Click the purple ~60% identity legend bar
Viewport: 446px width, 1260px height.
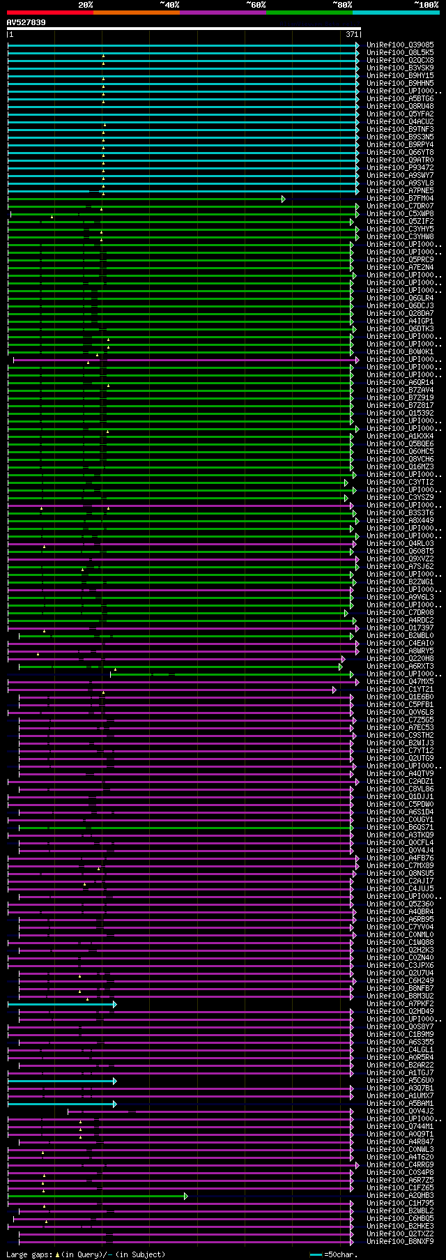pos(223,12)
